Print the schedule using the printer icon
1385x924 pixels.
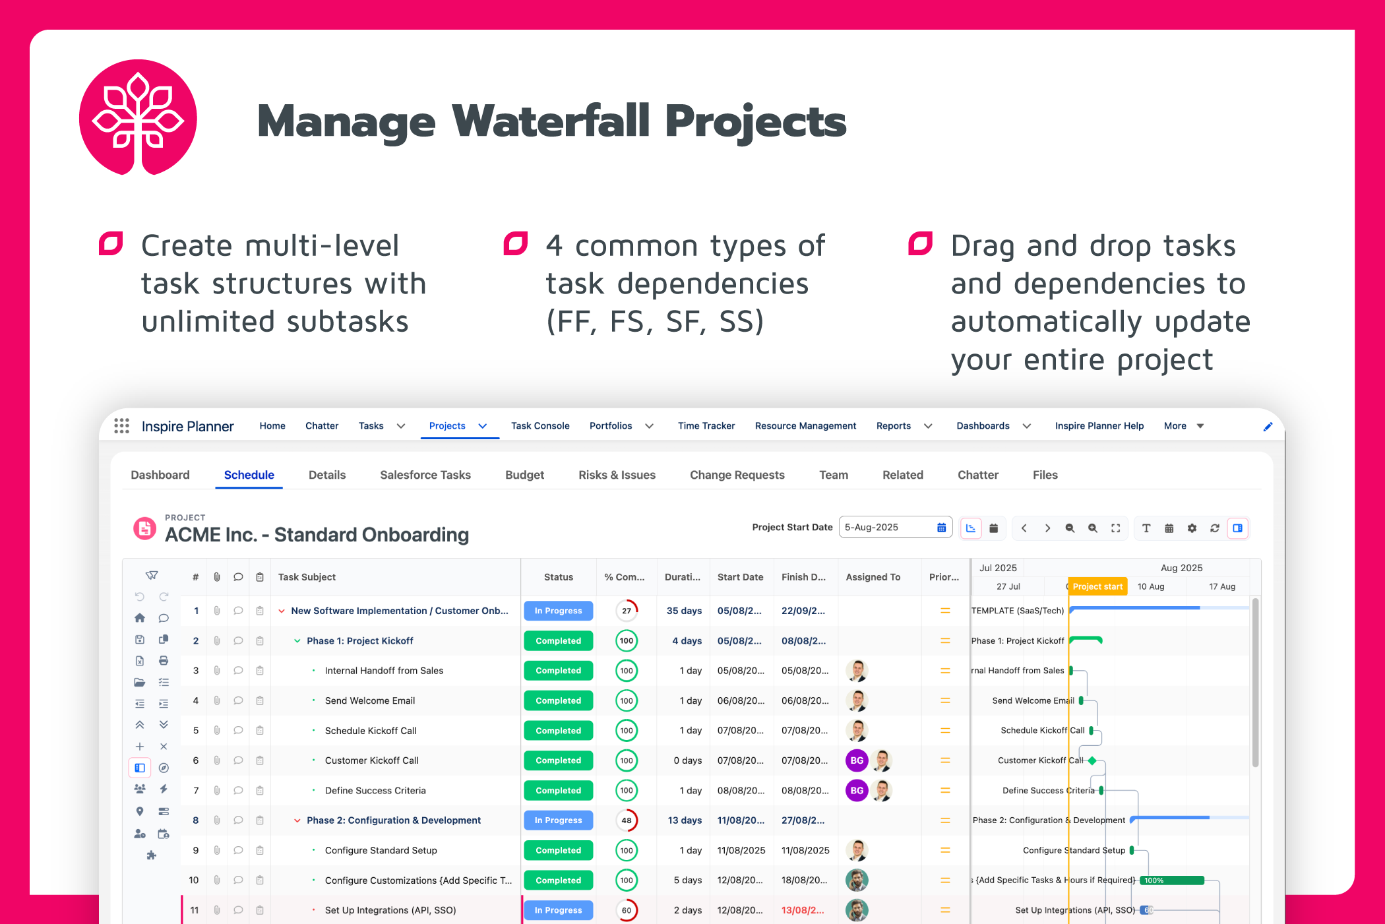tap(164, 661)
